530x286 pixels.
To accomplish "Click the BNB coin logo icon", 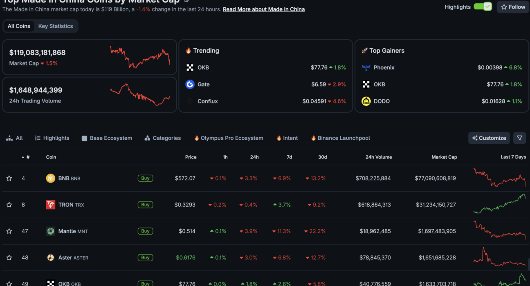I will [x=50, y=178].
